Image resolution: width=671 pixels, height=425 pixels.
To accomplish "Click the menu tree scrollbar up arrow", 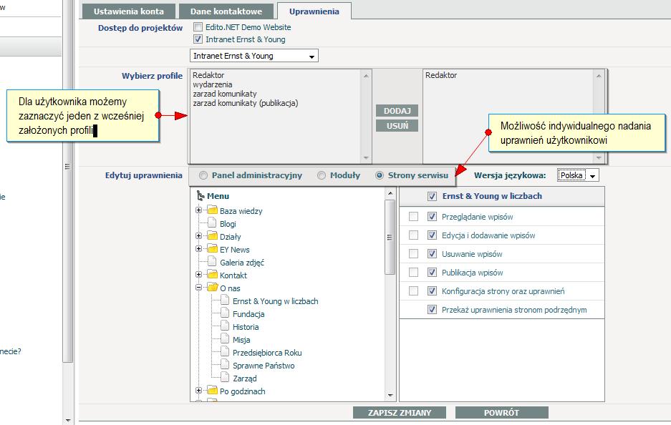I will click(390, 193).
